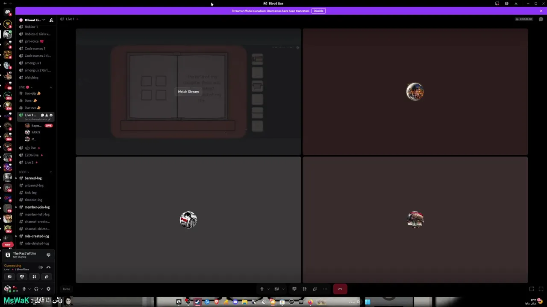
Task: Open Windows Start button on taskbar
Action: click(368, 302)
